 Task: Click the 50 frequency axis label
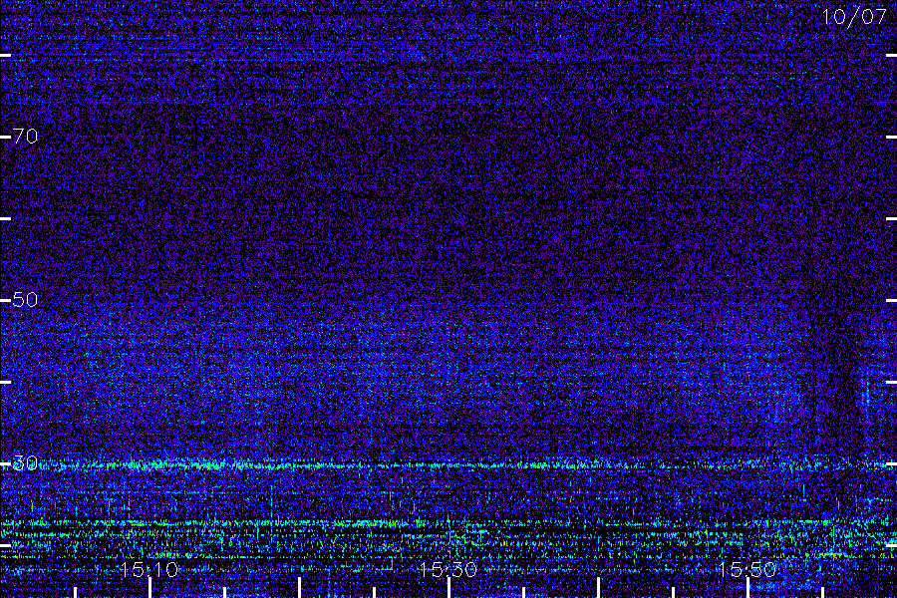pyautogui.click(x=25, y=299)
